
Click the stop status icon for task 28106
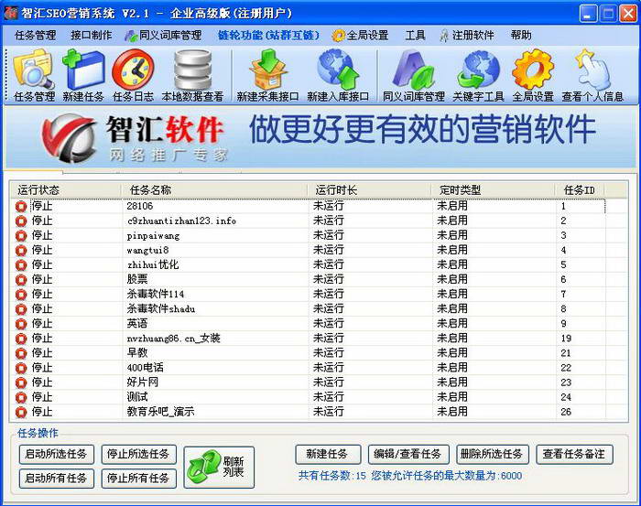(x=21, y=206)
